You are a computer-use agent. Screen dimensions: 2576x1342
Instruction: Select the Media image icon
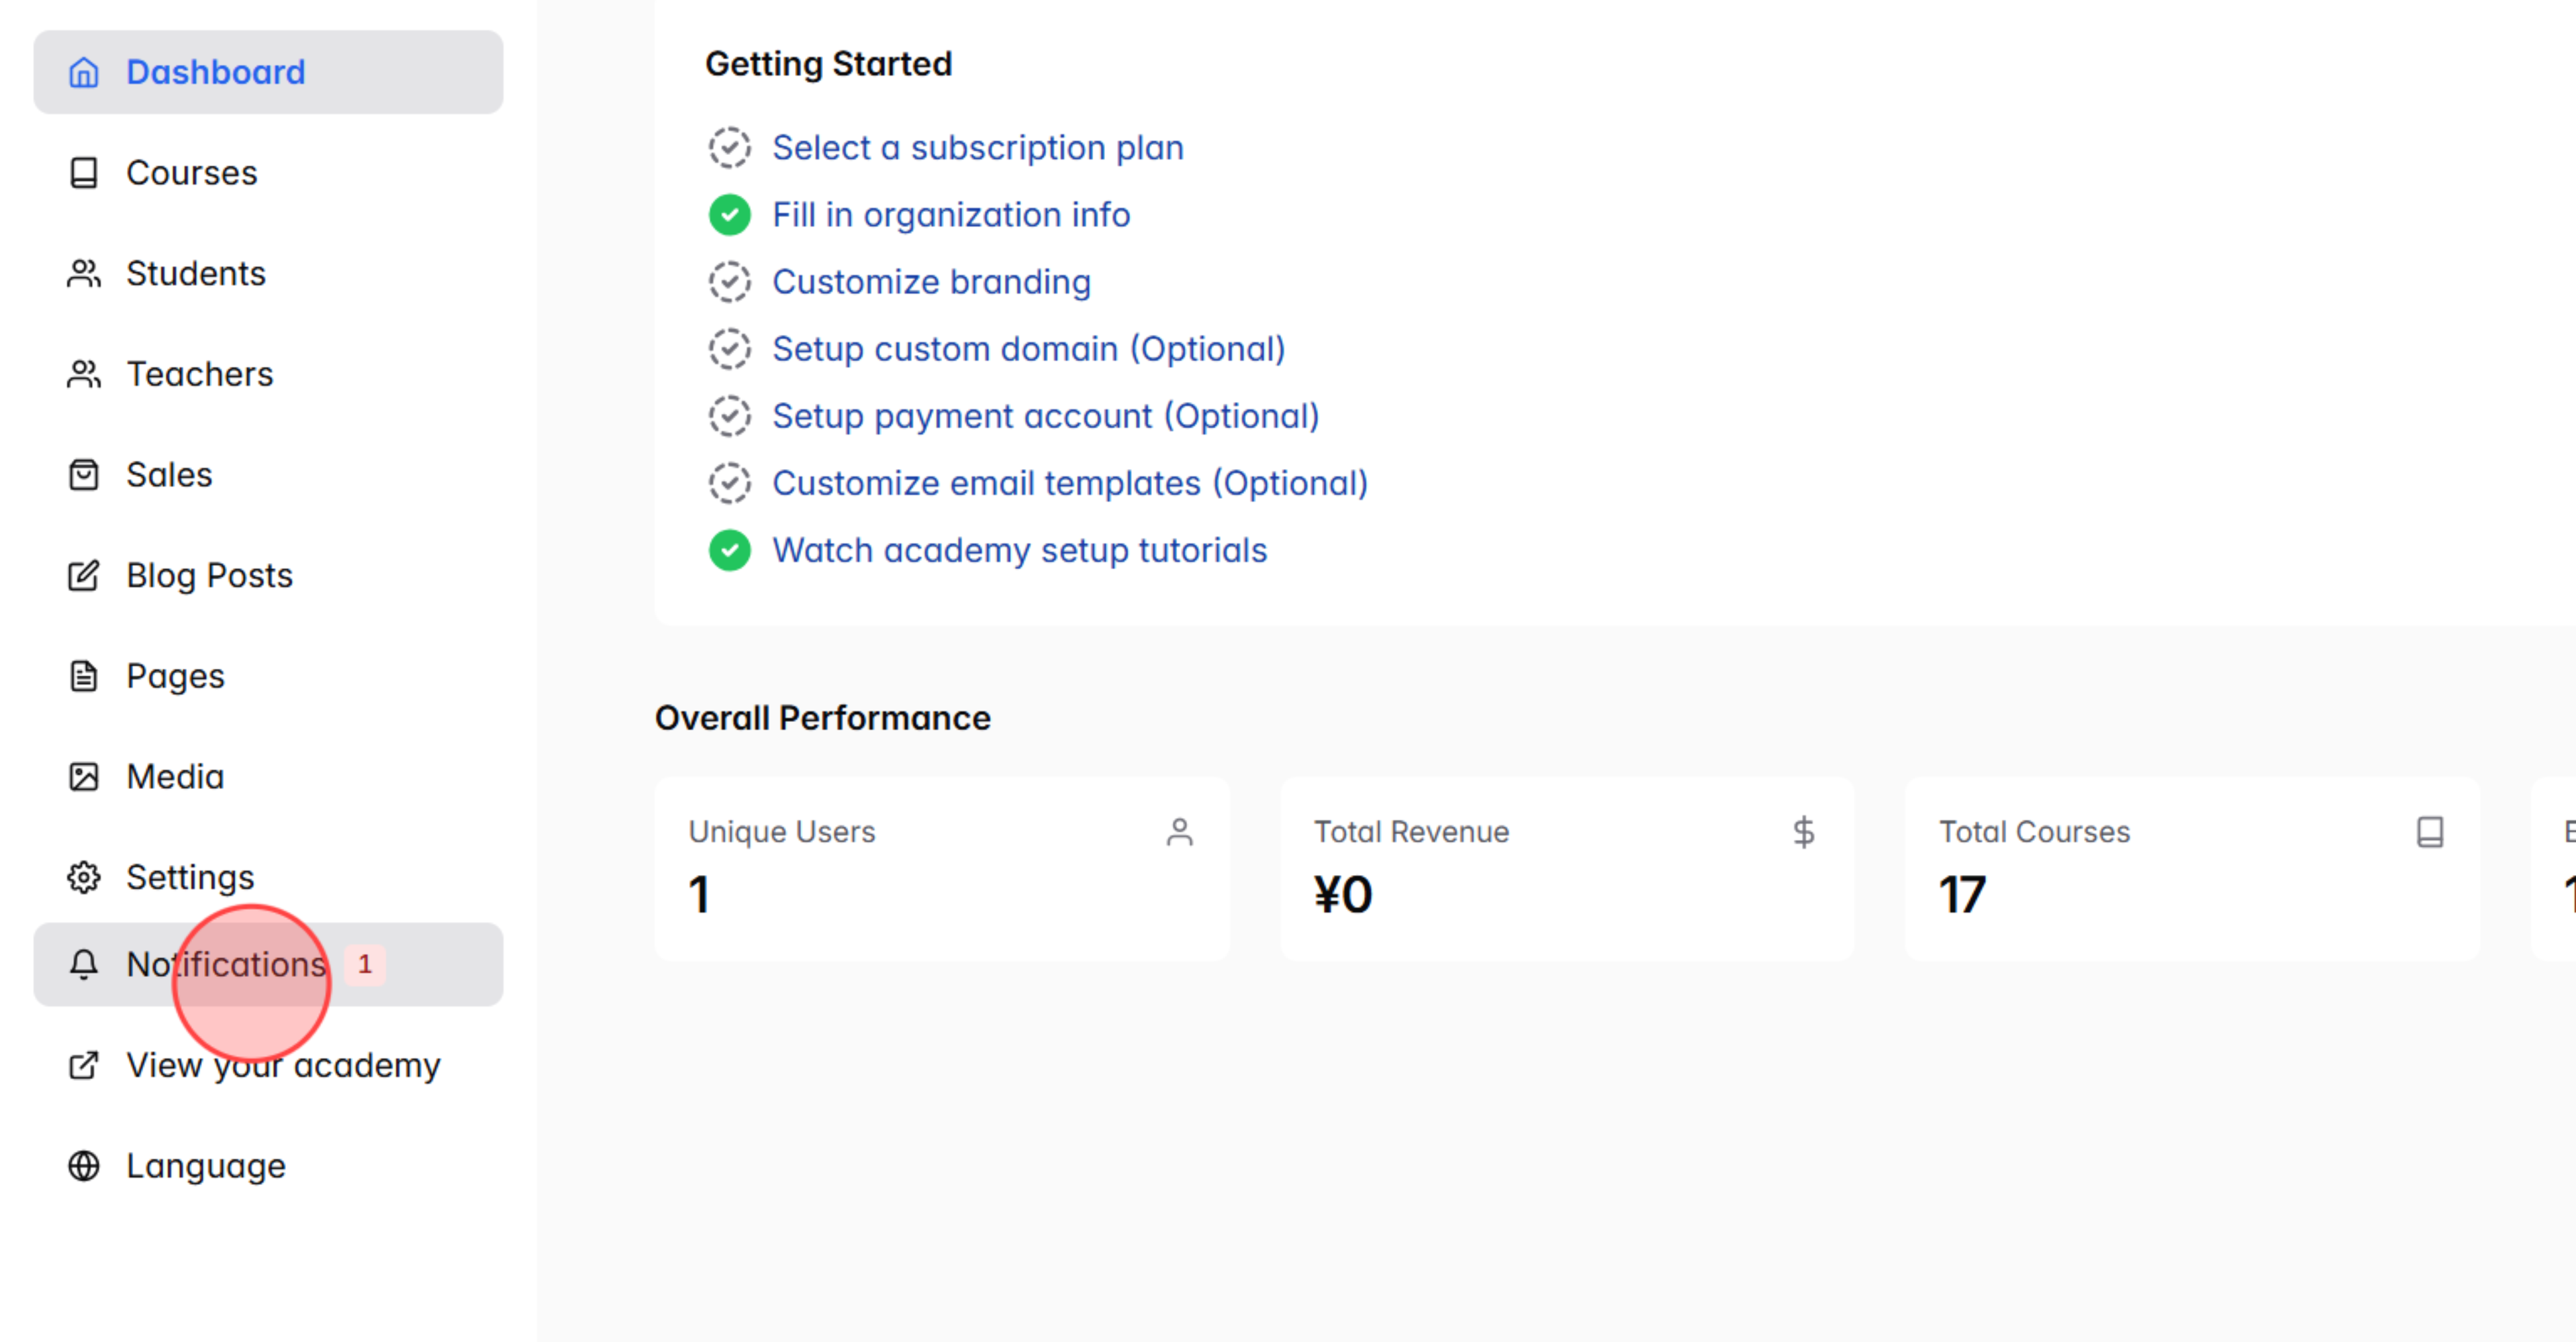point(84,776)
